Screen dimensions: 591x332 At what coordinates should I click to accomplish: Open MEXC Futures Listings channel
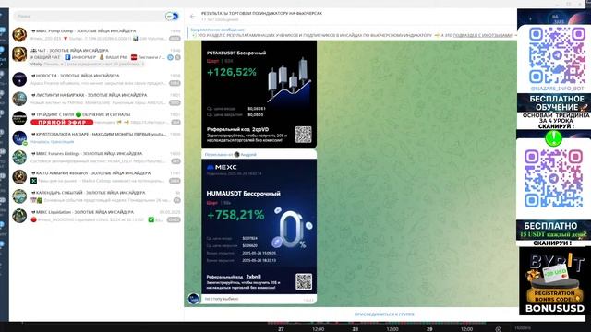pyautogui.click(x=96, y=158)
